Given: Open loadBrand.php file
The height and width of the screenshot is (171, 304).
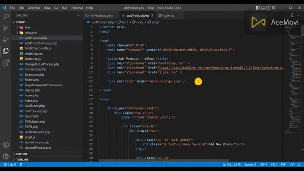Looking at the screenshot, I should tap(35, 106).
